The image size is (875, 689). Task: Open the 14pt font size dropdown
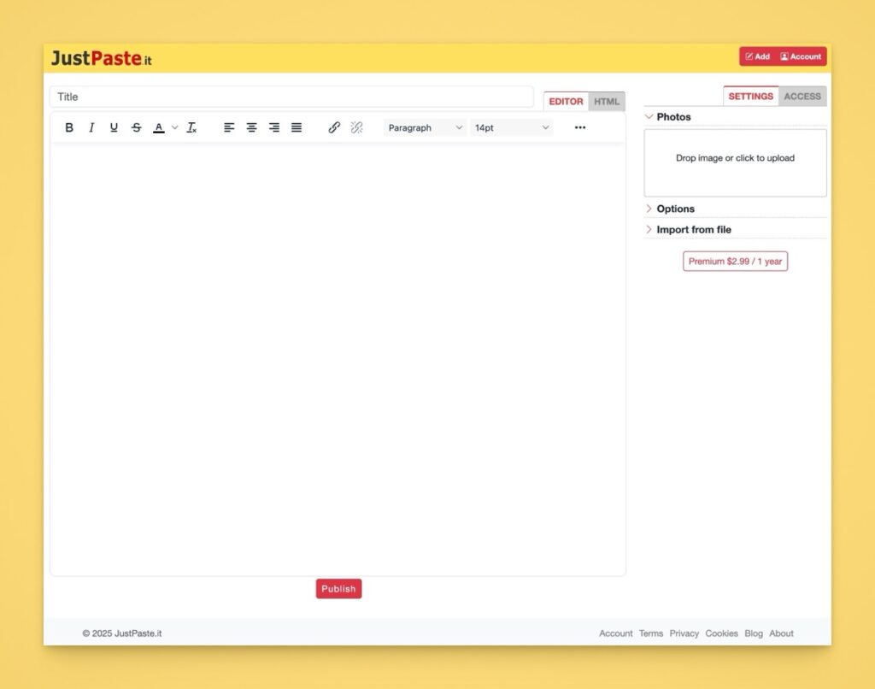coord(512,127)
